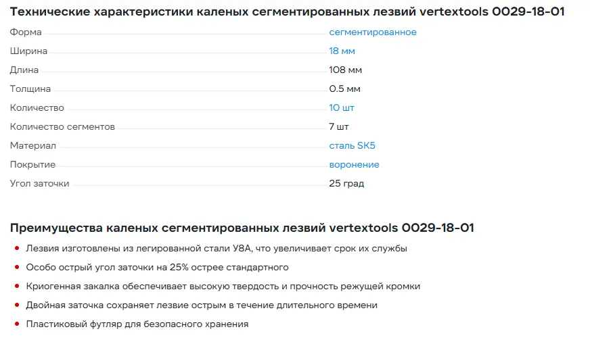The width and height of the screenshot is (590, 344).
Task: Select the "воронение" coating link
Action: click(354, 165)
